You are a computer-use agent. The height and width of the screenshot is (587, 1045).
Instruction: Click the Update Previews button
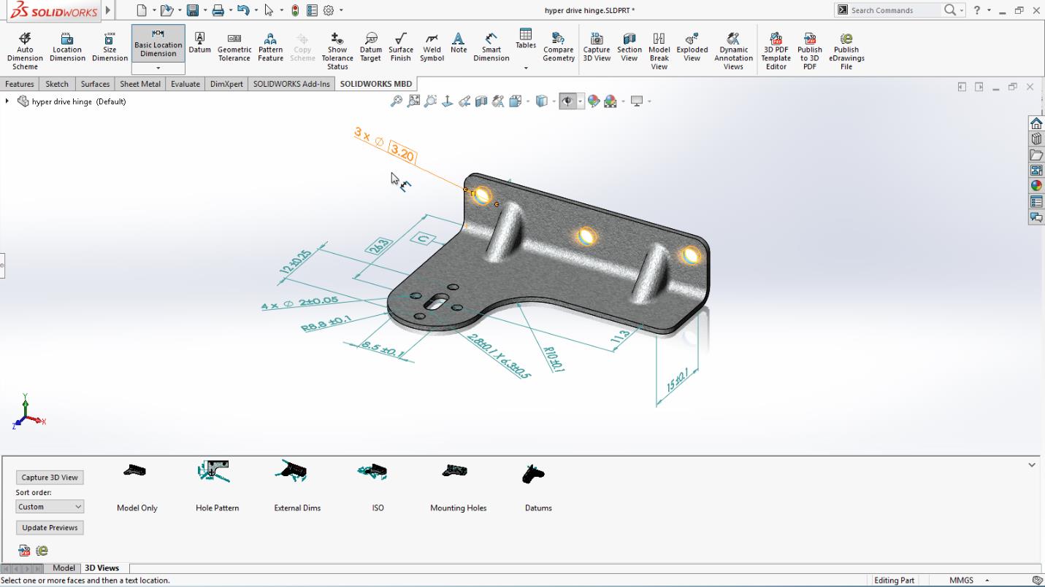(x=49, y=527)
